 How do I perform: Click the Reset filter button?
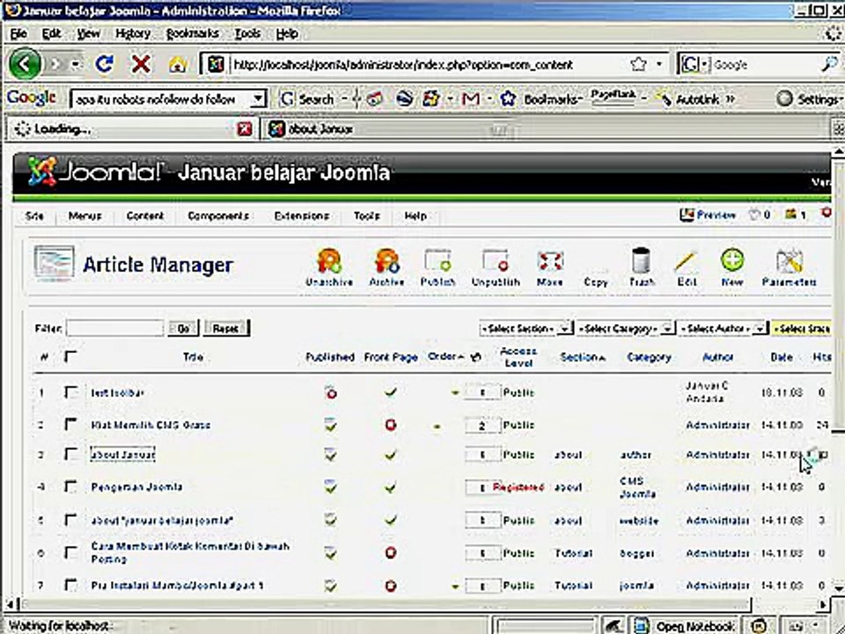[225, 328]
